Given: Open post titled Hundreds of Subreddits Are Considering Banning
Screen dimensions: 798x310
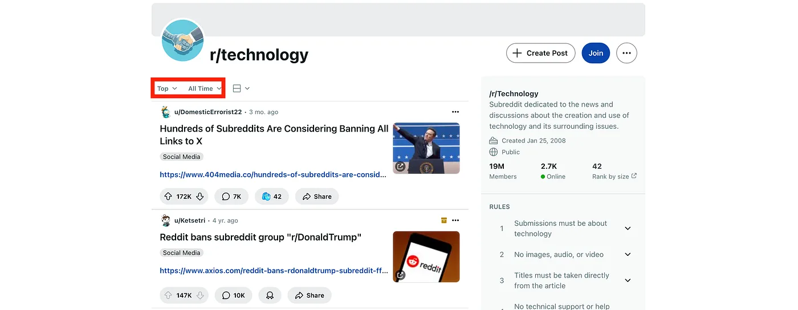Looking at the screenshot, I should tap(274, 135).
